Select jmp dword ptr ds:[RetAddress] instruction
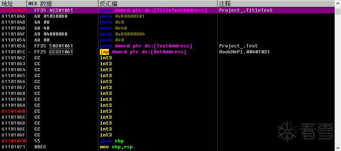Screen dimensions: 341x151 coord(143,52)
